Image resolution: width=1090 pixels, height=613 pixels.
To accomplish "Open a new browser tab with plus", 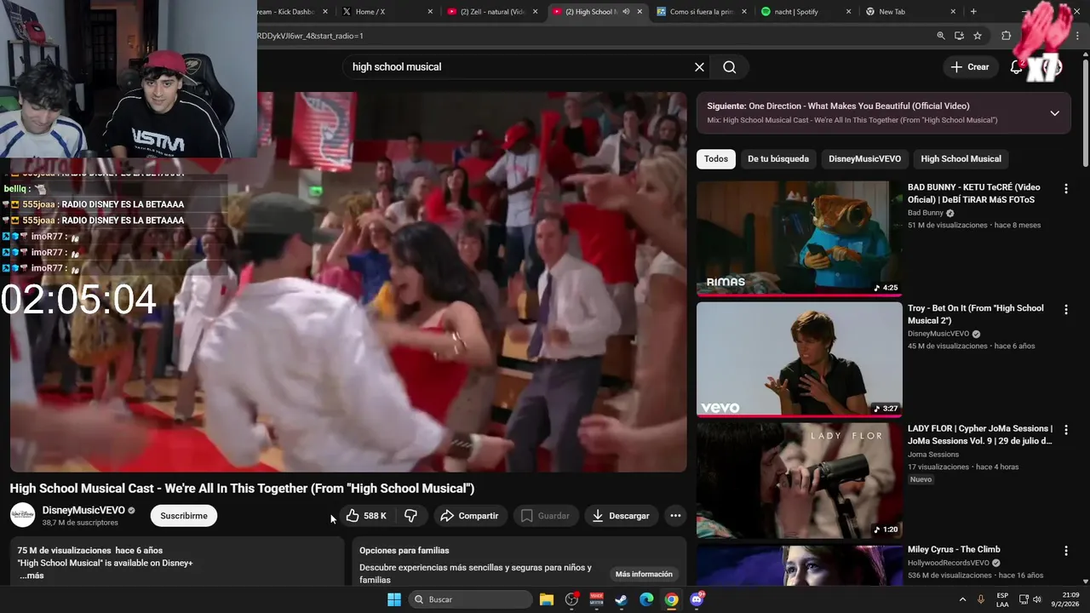I will click(x=973, y=12).
